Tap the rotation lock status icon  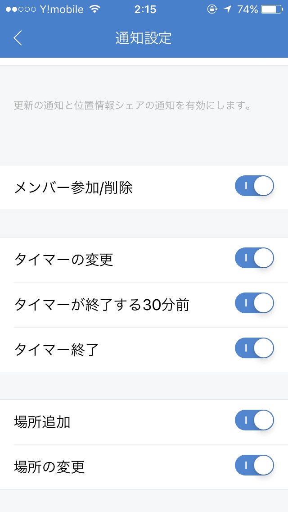click(212, 9)
